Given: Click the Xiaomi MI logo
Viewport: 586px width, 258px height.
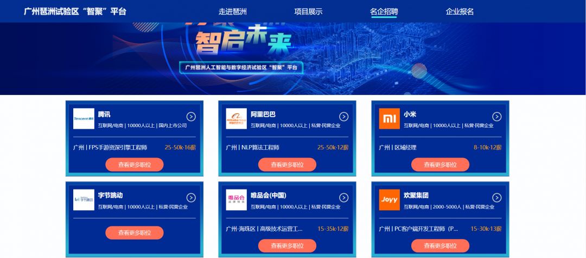Looking at the screenshot, I should click(x=389, y=118).
